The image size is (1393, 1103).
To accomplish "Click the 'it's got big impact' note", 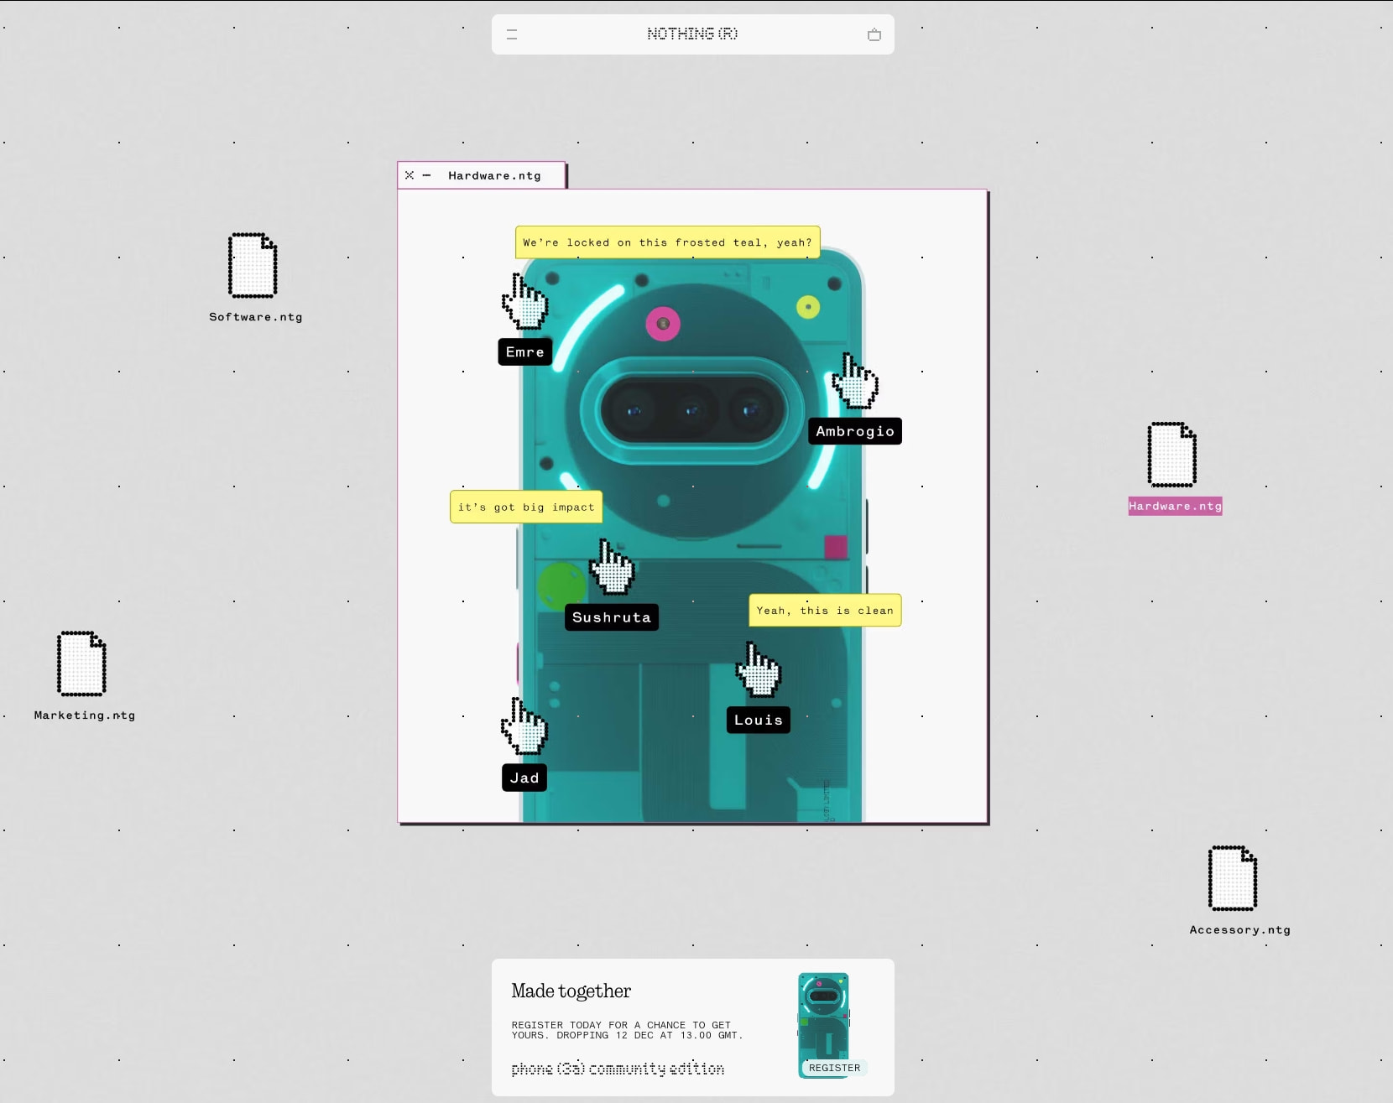I will click(x=526, y=507).
